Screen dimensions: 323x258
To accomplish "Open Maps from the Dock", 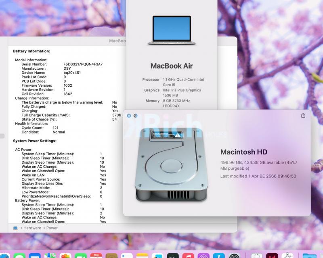I will tap(50, 256).
